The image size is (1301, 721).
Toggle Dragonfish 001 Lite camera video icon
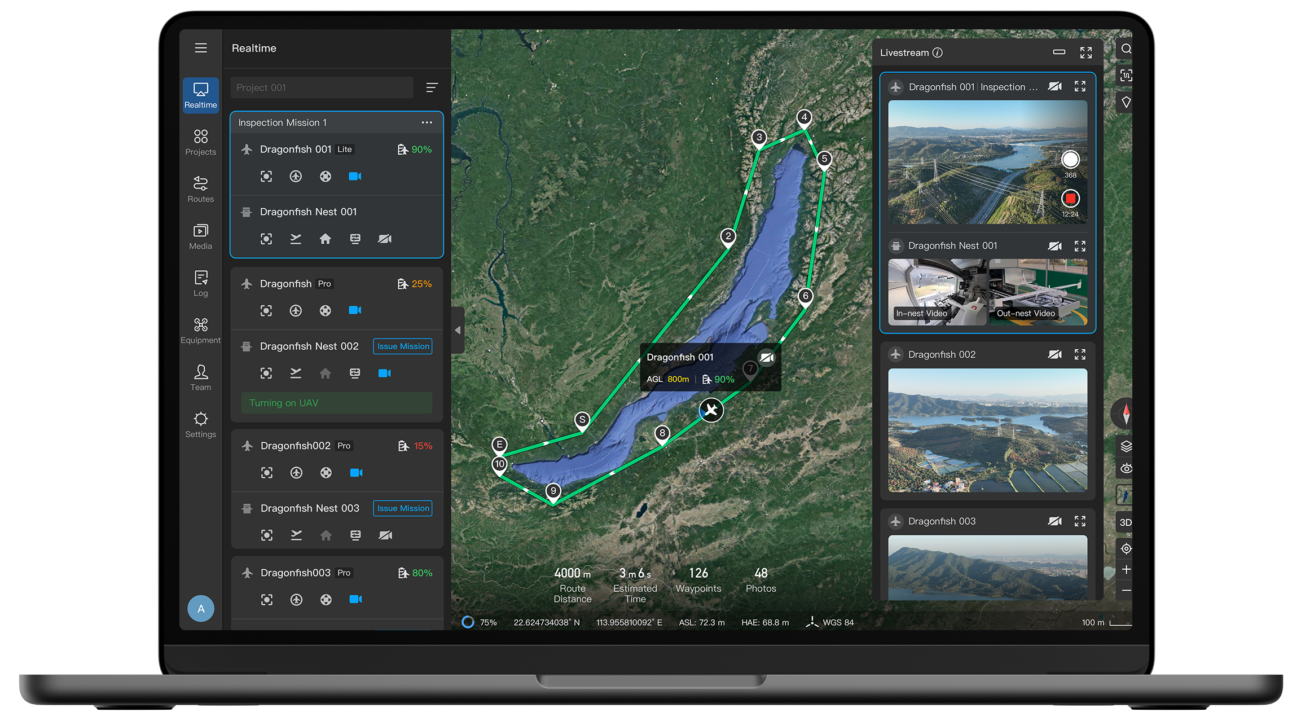point(355,177)
